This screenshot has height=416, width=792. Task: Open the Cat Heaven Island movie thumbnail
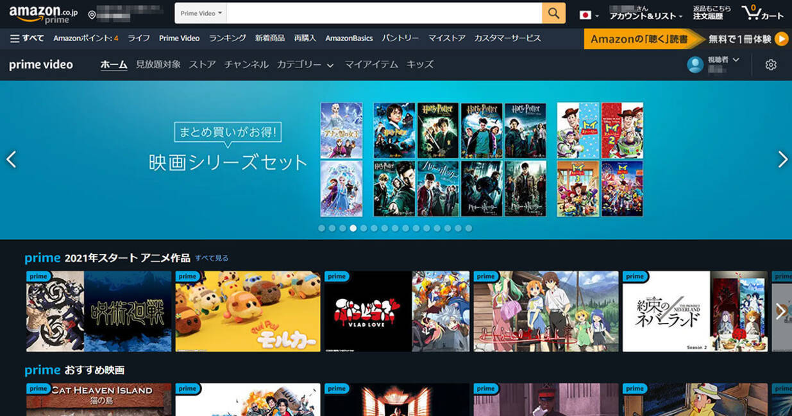pos(99,399)
